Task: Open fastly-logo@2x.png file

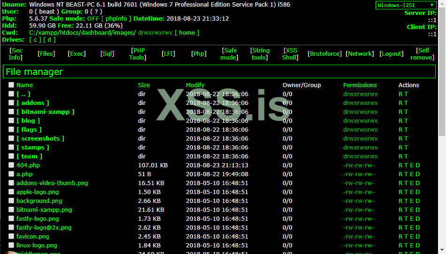Action: coord(44,228)
